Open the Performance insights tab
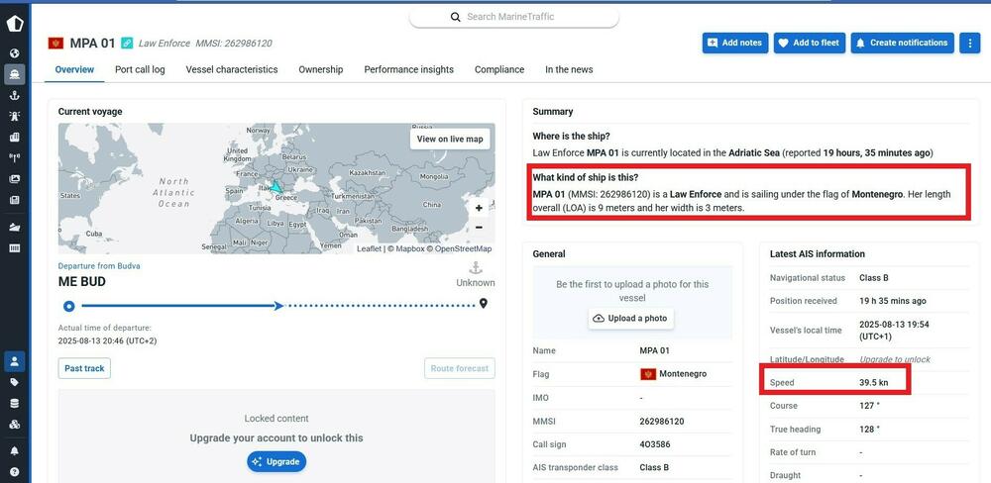The height and width of the screenshot is (483, 991). click(x=409, y=69)
